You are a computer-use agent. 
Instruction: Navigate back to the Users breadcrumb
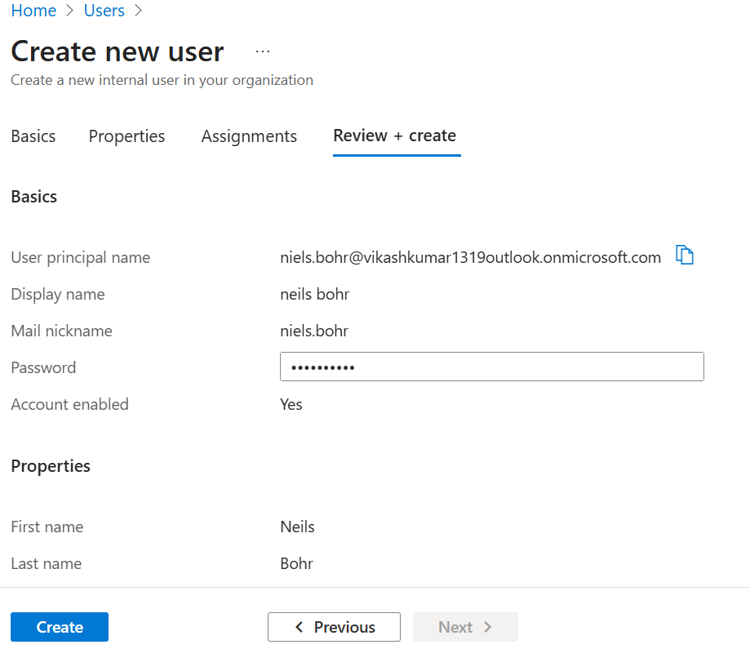104,11
